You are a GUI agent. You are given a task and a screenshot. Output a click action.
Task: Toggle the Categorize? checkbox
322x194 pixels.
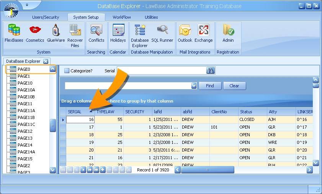pos(67,71)
